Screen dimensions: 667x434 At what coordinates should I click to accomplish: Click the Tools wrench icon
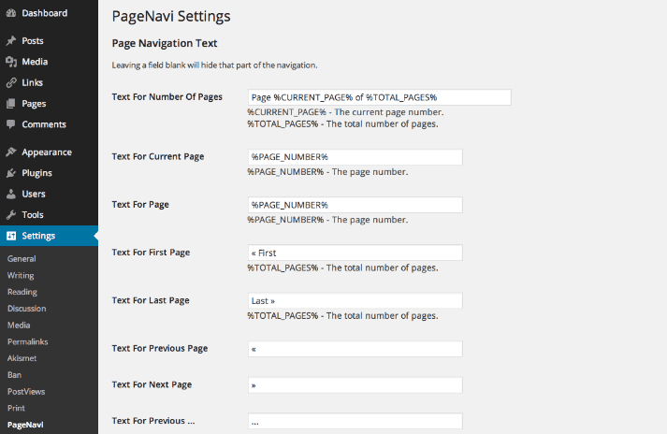(x=11, y=214)
